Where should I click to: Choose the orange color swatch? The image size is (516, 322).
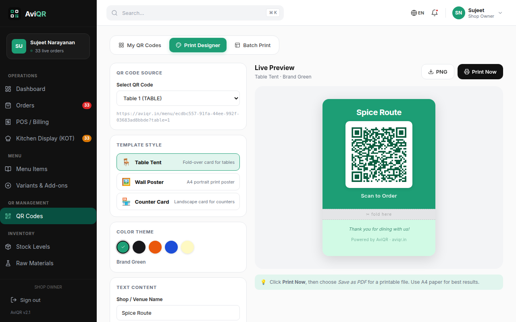[x=155, y=247]
